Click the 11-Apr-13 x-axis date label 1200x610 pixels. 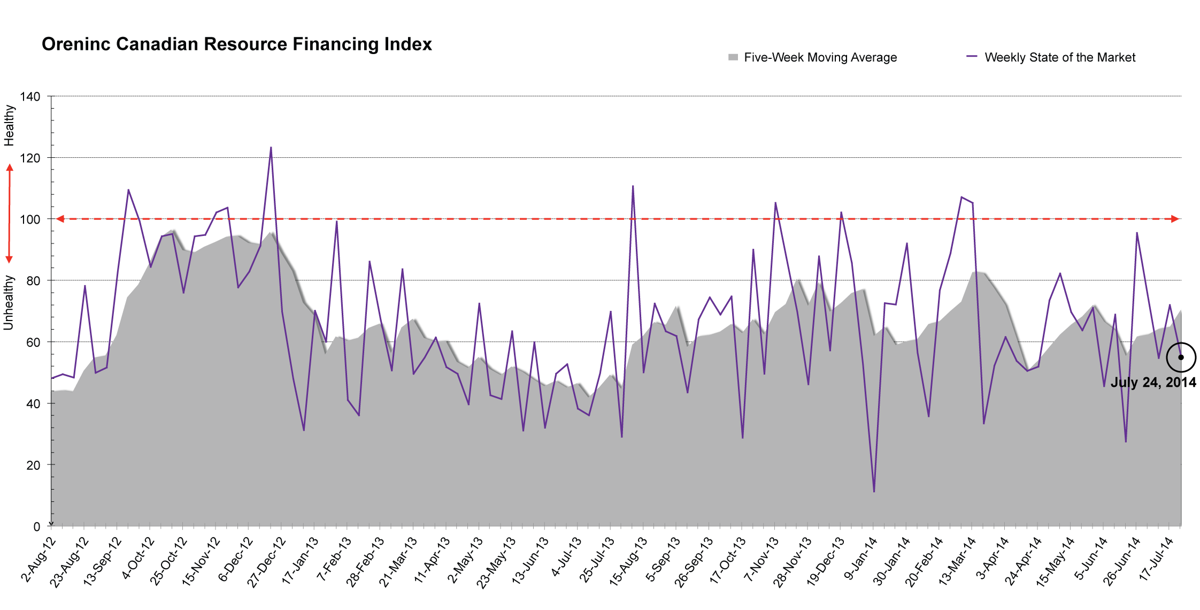pos(432,560)
